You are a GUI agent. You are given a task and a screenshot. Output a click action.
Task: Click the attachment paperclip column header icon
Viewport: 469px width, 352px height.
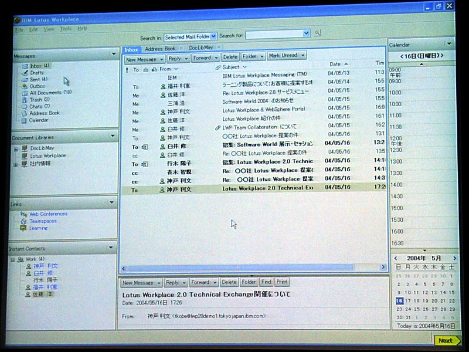217,67
